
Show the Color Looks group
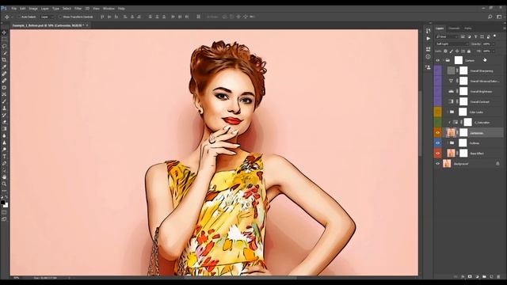click(438, 112)
